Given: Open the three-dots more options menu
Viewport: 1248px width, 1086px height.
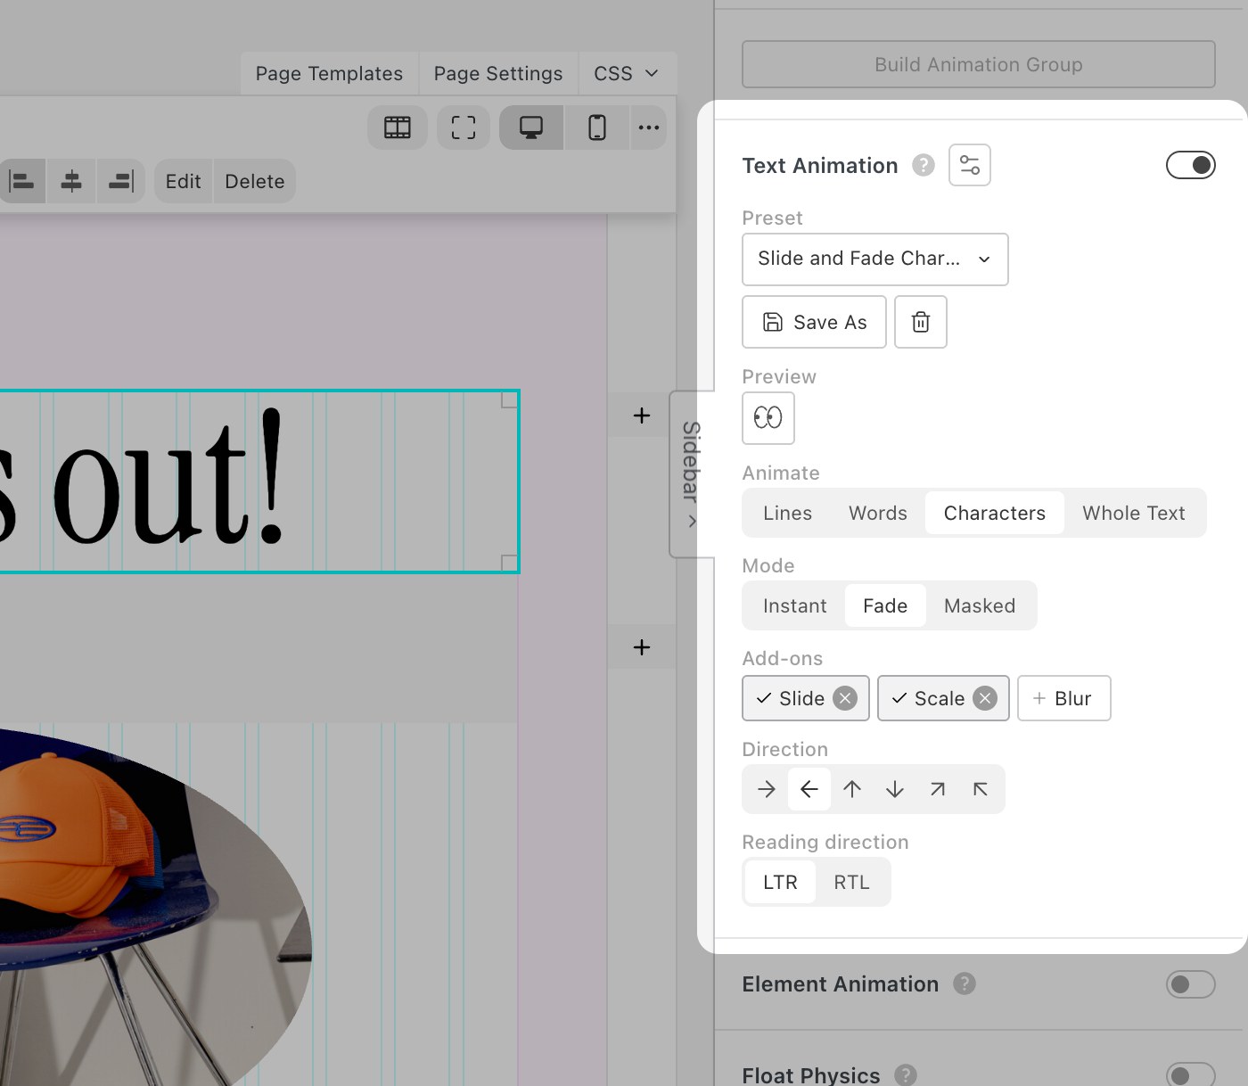Looking at the screenshot, I should (649, 128).
